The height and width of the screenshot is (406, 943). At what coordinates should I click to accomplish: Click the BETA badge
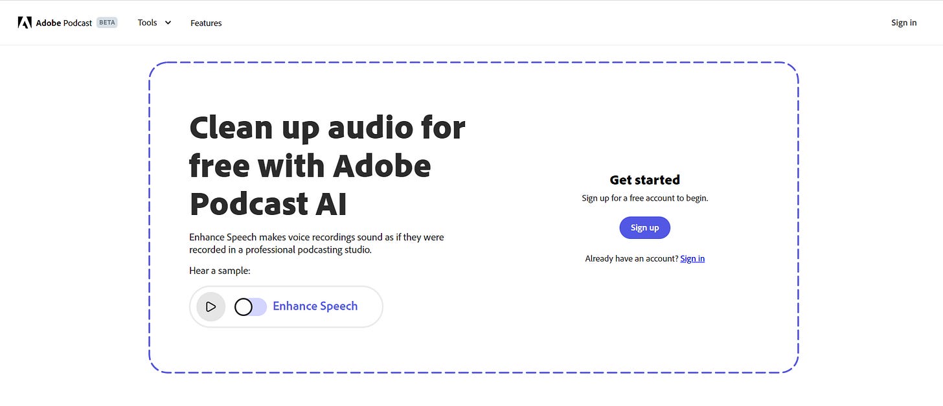tap(107, 22)
